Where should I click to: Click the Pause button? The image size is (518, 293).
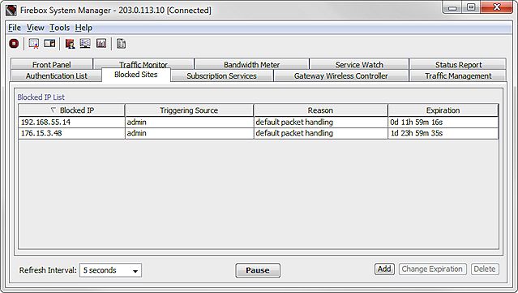coord(258,270)
